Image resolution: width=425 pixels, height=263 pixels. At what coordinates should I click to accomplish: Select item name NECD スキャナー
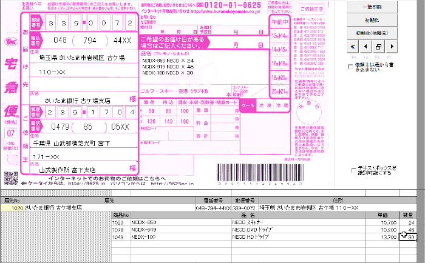pos(299,222)
